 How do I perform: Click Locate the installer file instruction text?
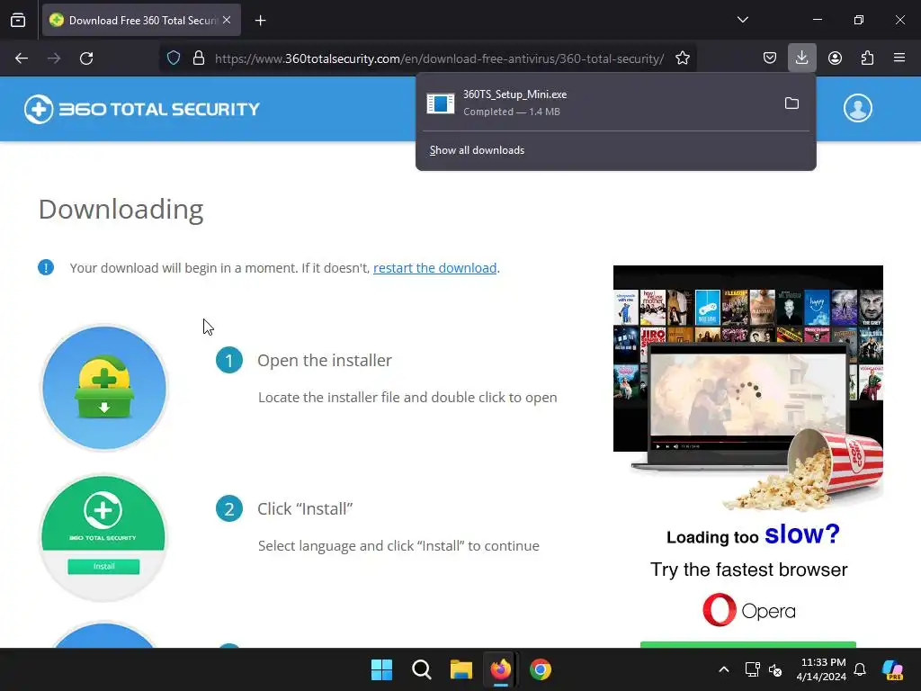pyautogui.click(x=407, y=398)
